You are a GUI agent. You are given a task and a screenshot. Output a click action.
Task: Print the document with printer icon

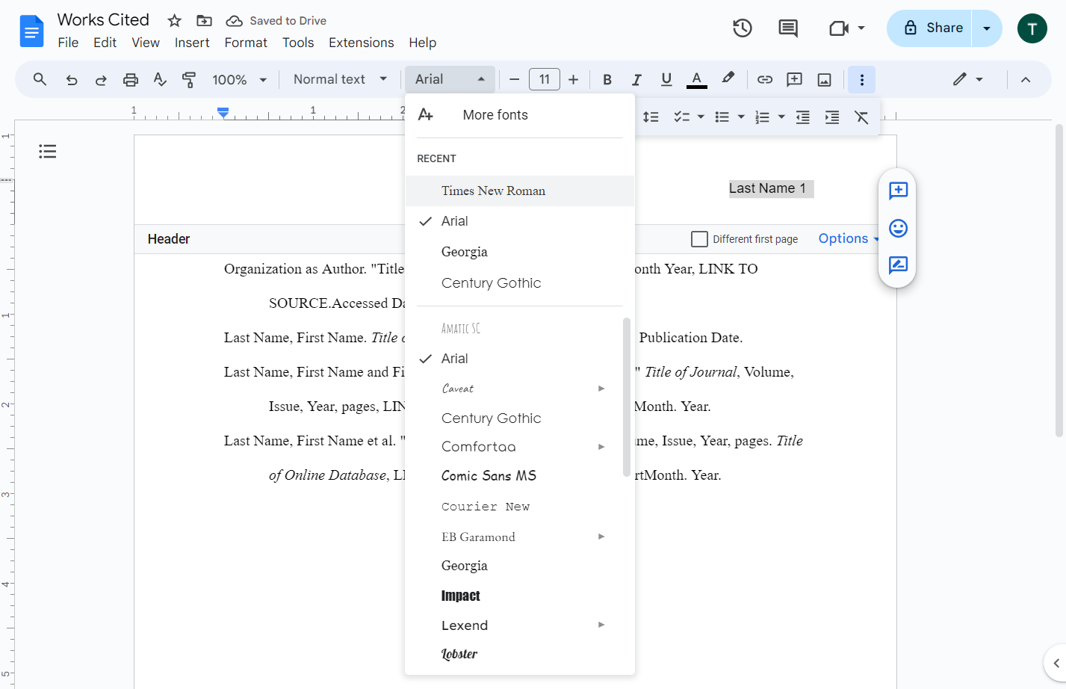131,80
